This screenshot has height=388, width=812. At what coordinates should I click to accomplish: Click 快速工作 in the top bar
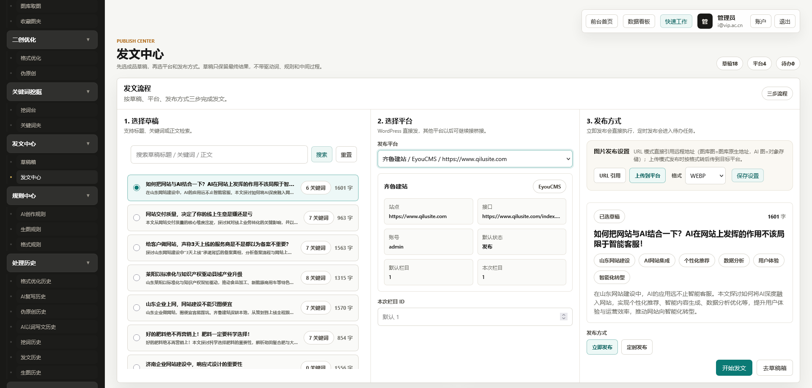coord(676,21)
